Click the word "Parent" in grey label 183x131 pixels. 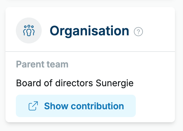[30, 64]
